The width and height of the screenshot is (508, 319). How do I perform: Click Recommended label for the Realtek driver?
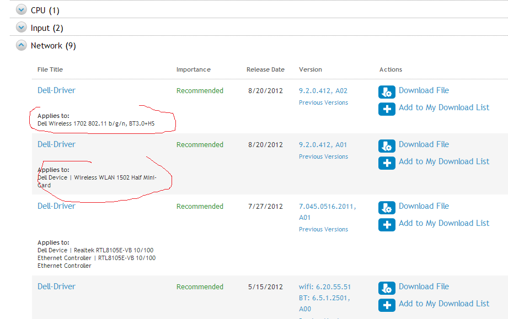pos(200,207)
